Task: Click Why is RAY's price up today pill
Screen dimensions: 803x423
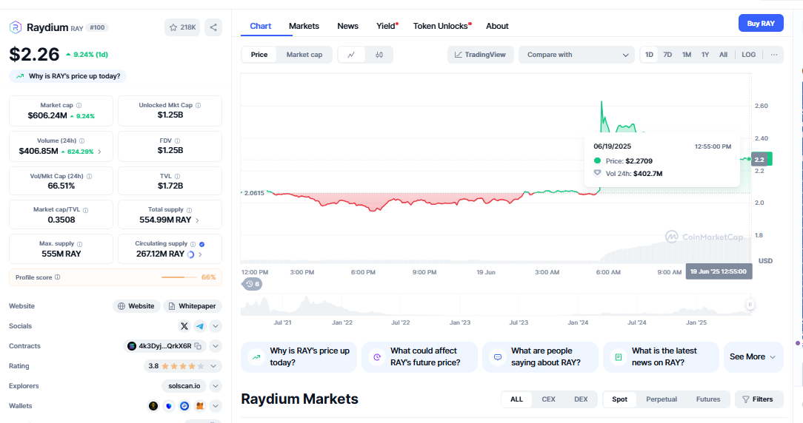Action: pyautogui.click(x=68, y=76)
